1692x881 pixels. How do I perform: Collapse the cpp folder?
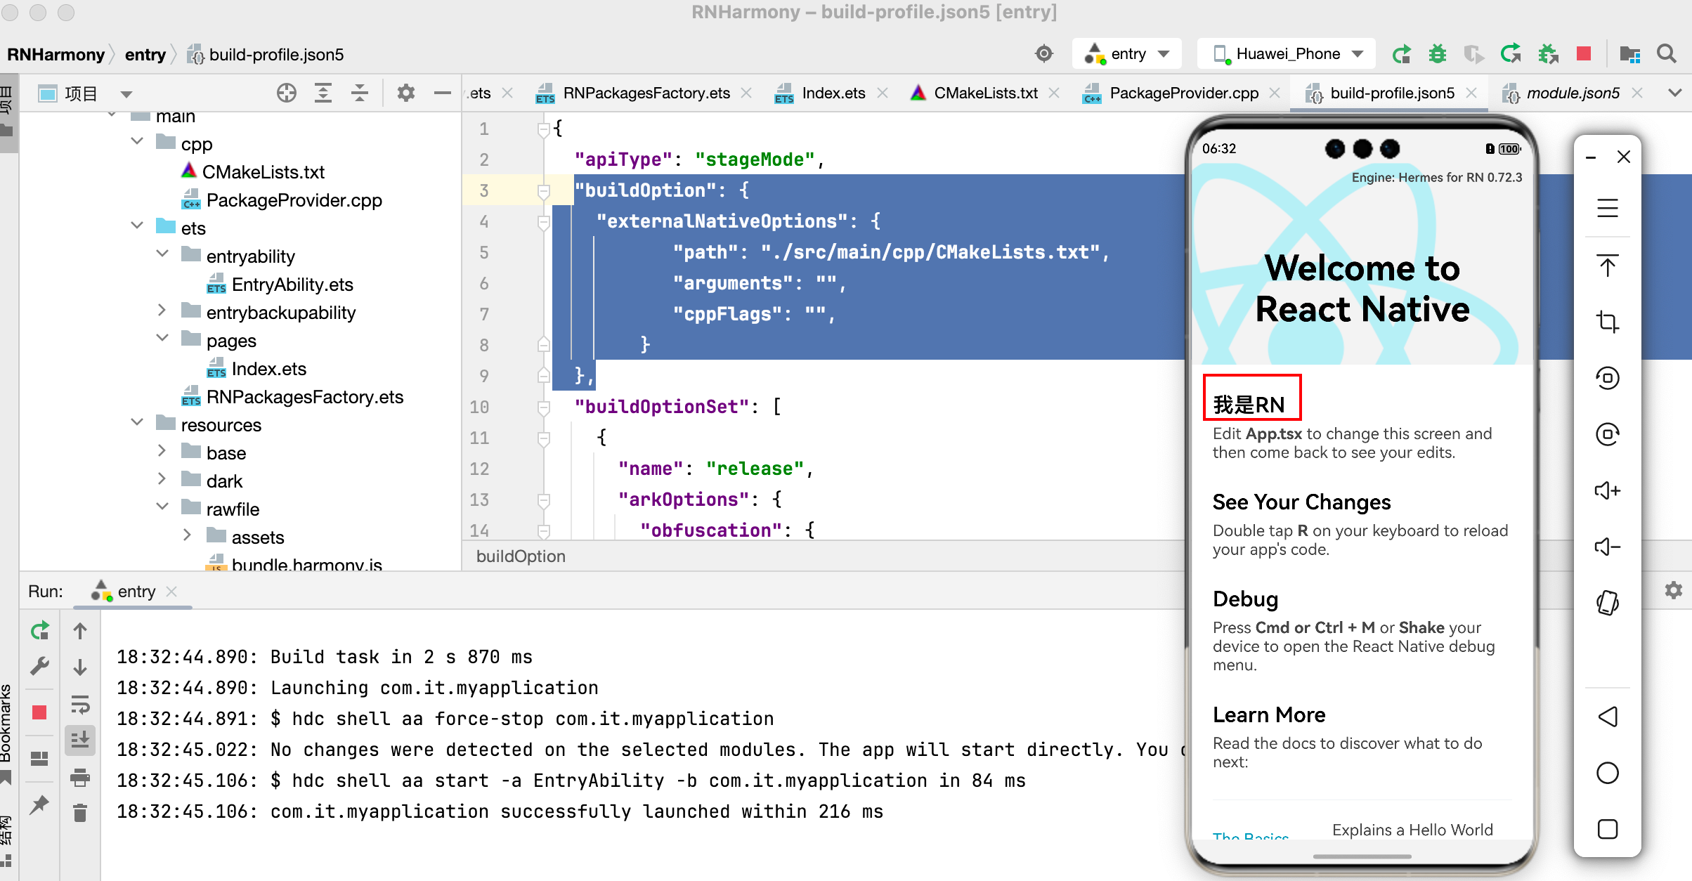137,142
